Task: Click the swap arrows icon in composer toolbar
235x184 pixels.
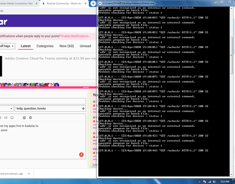Action: coord(6,118)
